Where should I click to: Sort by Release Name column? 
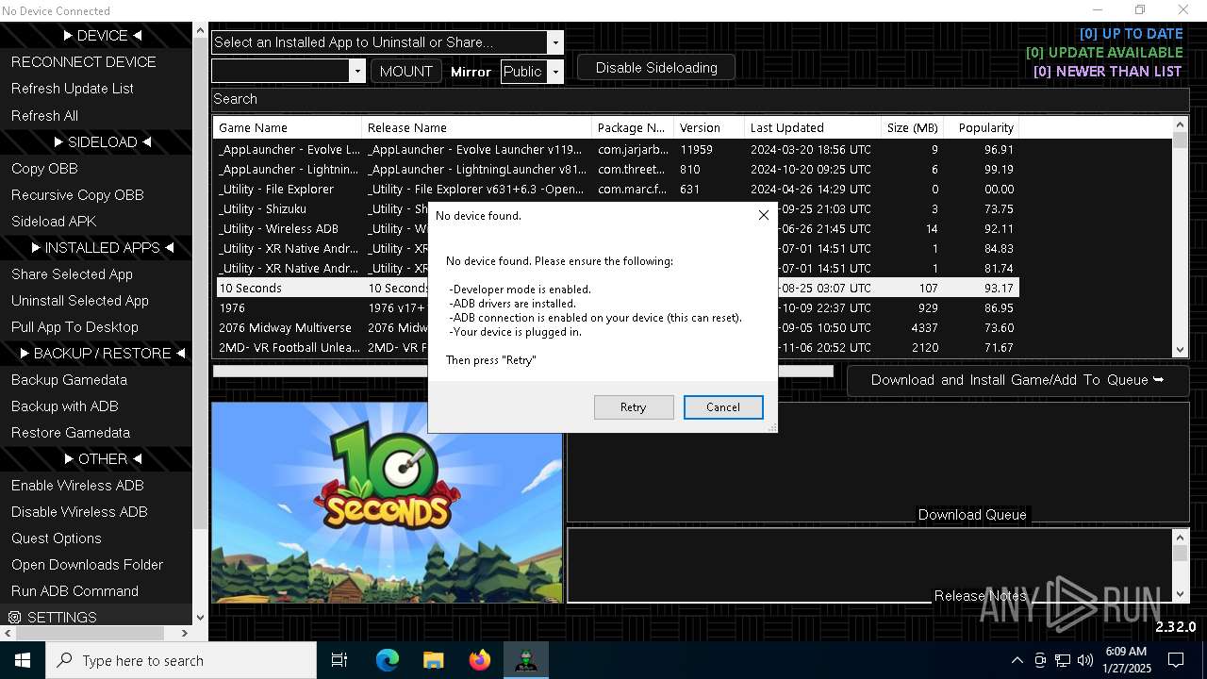point(477,127)
